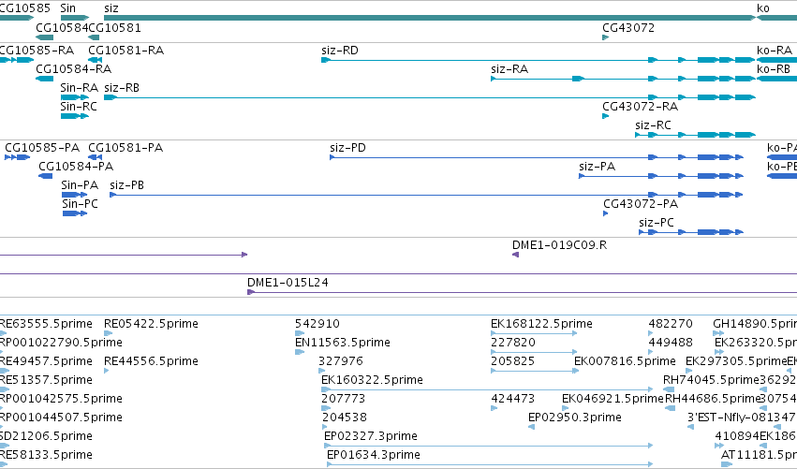This screenshot has width=797, height=469.
Task: Select EST 3'EST-Nfly-081347
Action: 742,418
